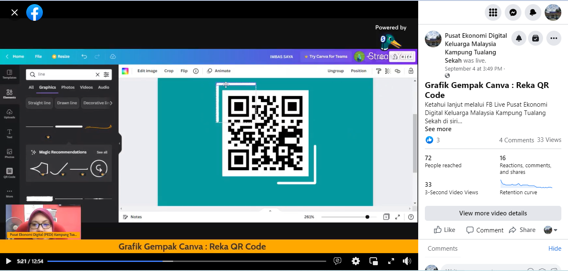Switch to the Audio tab
The width and height of the screenshot is (568, 271).
[x=104, y=87]
